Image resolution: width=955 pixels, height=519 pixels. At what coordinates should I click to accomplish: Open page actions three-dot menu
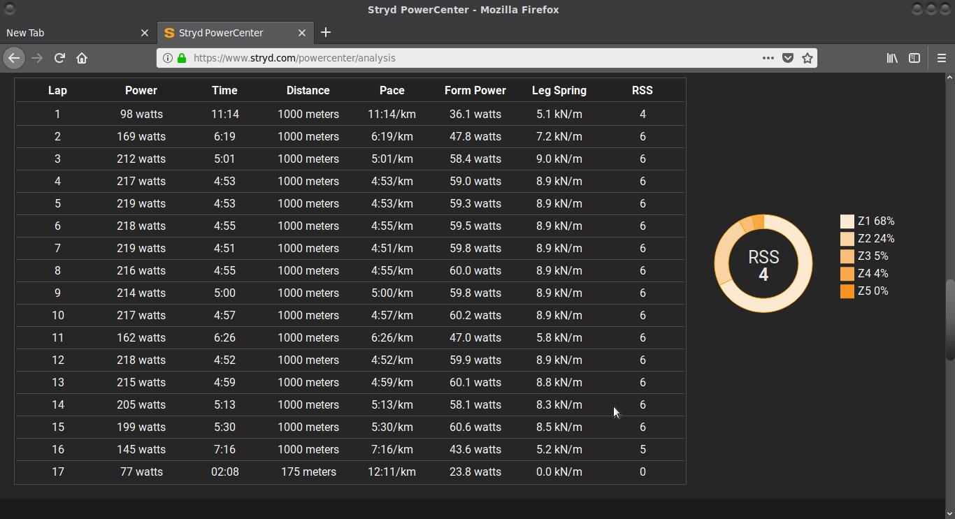768,58
